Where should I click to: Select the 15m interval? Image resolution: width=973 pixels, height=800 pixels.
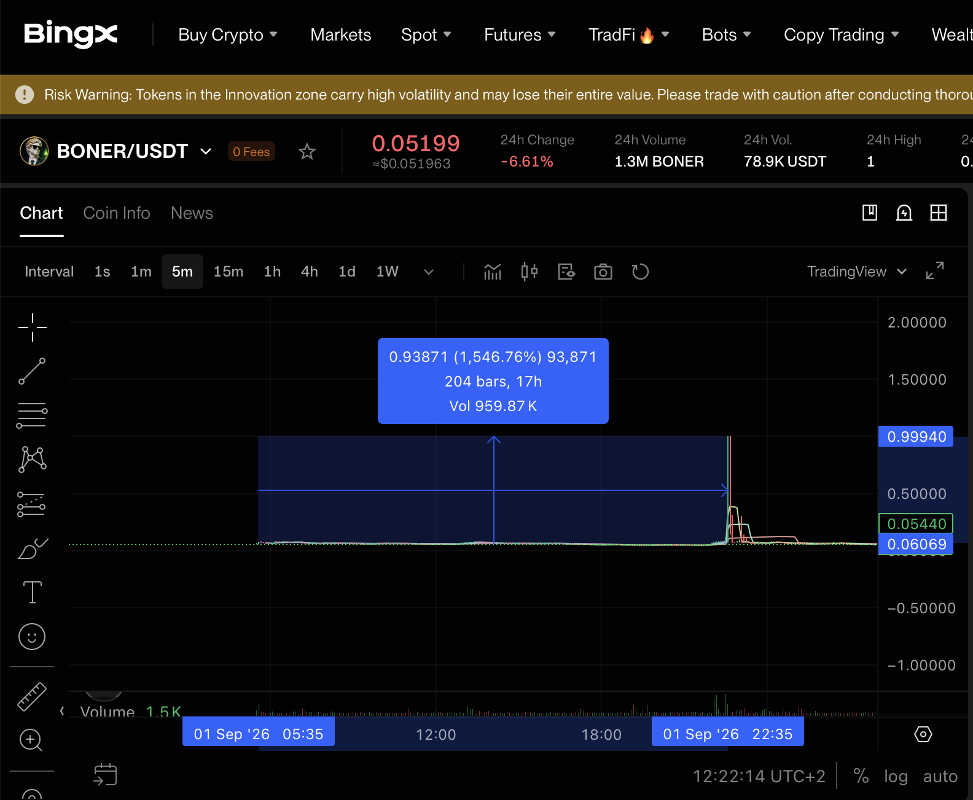coord(229,272)
